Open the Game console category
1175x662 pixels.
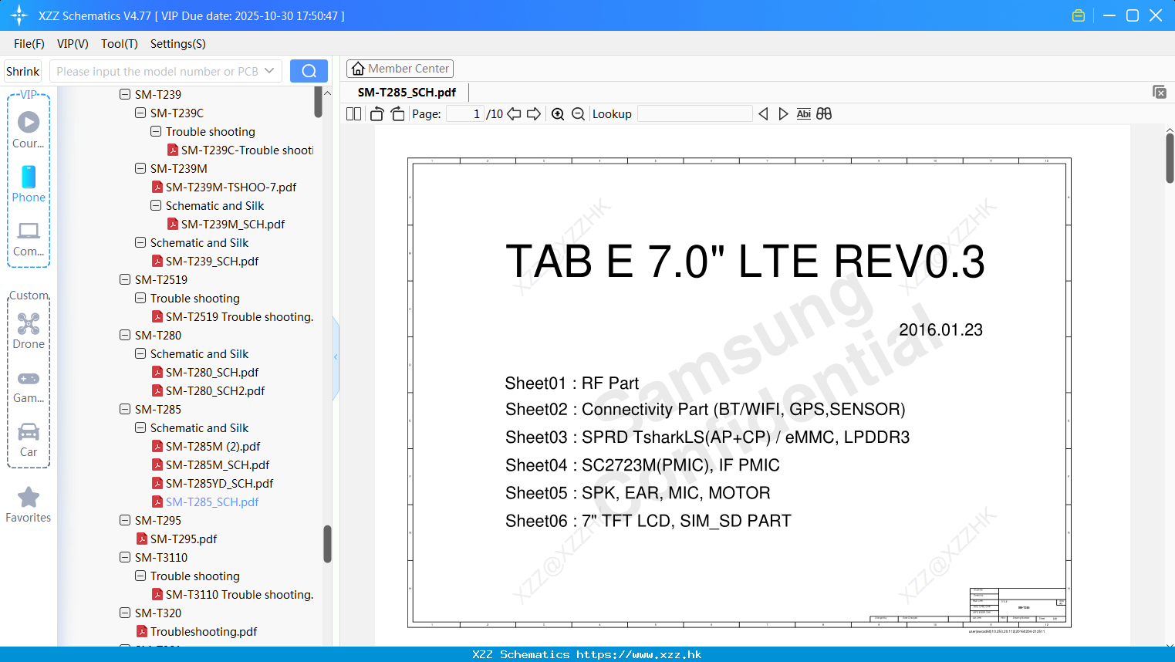coord(29,386)
